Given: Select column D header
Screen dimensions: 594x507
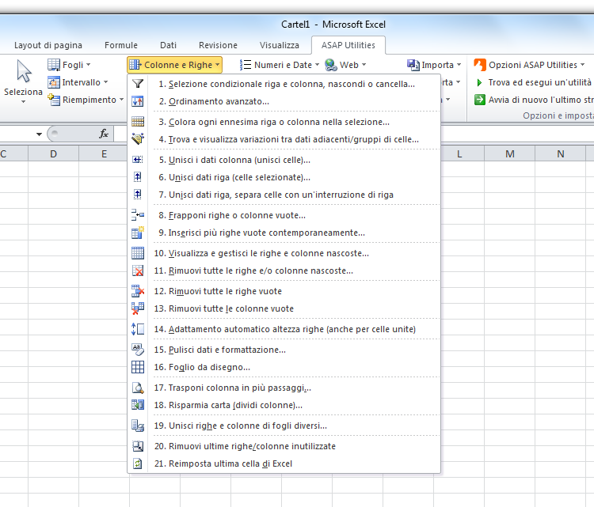Looking at the screenshot, I should pyautogui.click(x=53, y=153).
